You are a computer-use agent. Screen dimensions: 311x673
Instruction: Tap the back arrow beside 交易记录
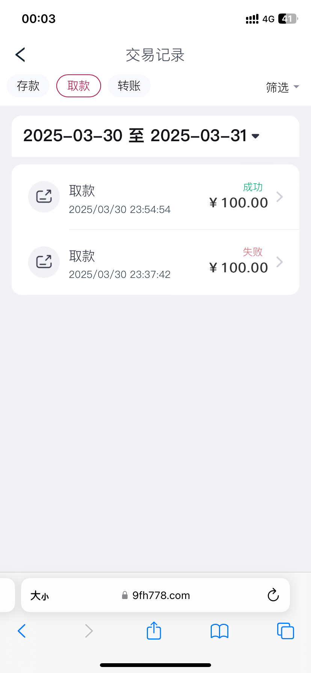coord(20,55)
